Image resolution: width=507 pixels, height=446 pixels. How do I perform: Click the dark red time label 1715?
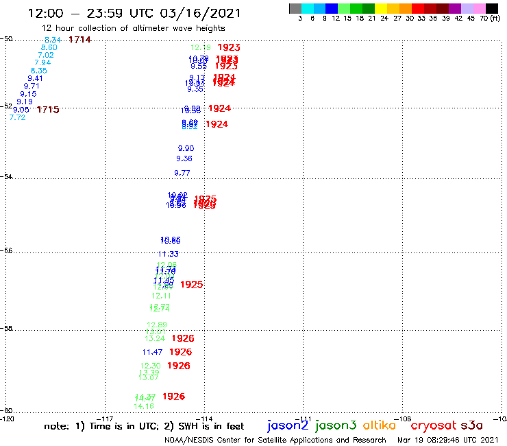coord(48,110)
